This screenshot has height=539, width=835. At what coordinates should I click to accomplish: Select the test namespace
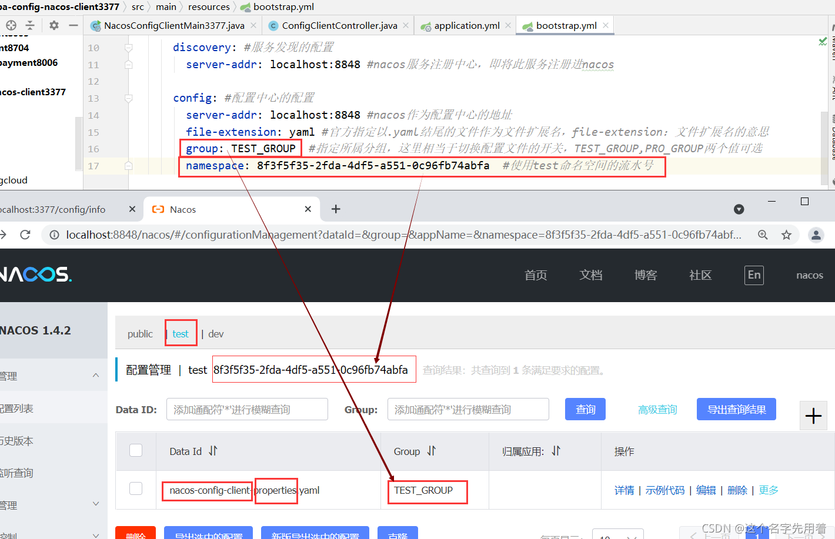[x=181, y=334]
